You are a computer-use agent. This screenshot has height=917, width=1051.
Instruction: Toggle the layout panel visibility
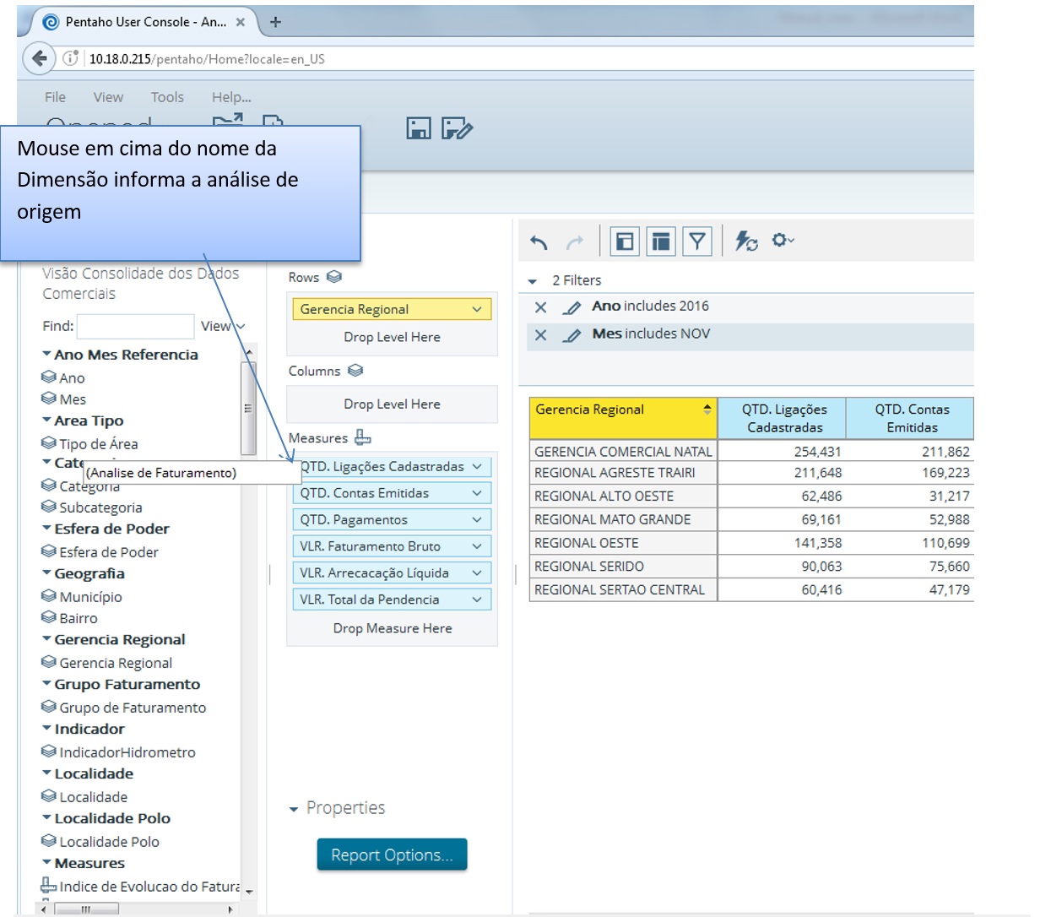click(x=661, y=241)
